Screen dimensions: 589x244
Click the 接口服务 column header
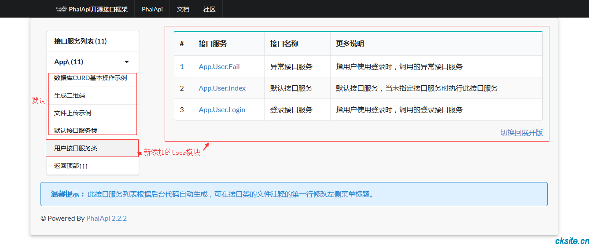click(x=228, y=44)
